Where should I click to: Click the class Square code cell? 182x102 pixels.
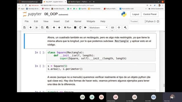point(101,56)
